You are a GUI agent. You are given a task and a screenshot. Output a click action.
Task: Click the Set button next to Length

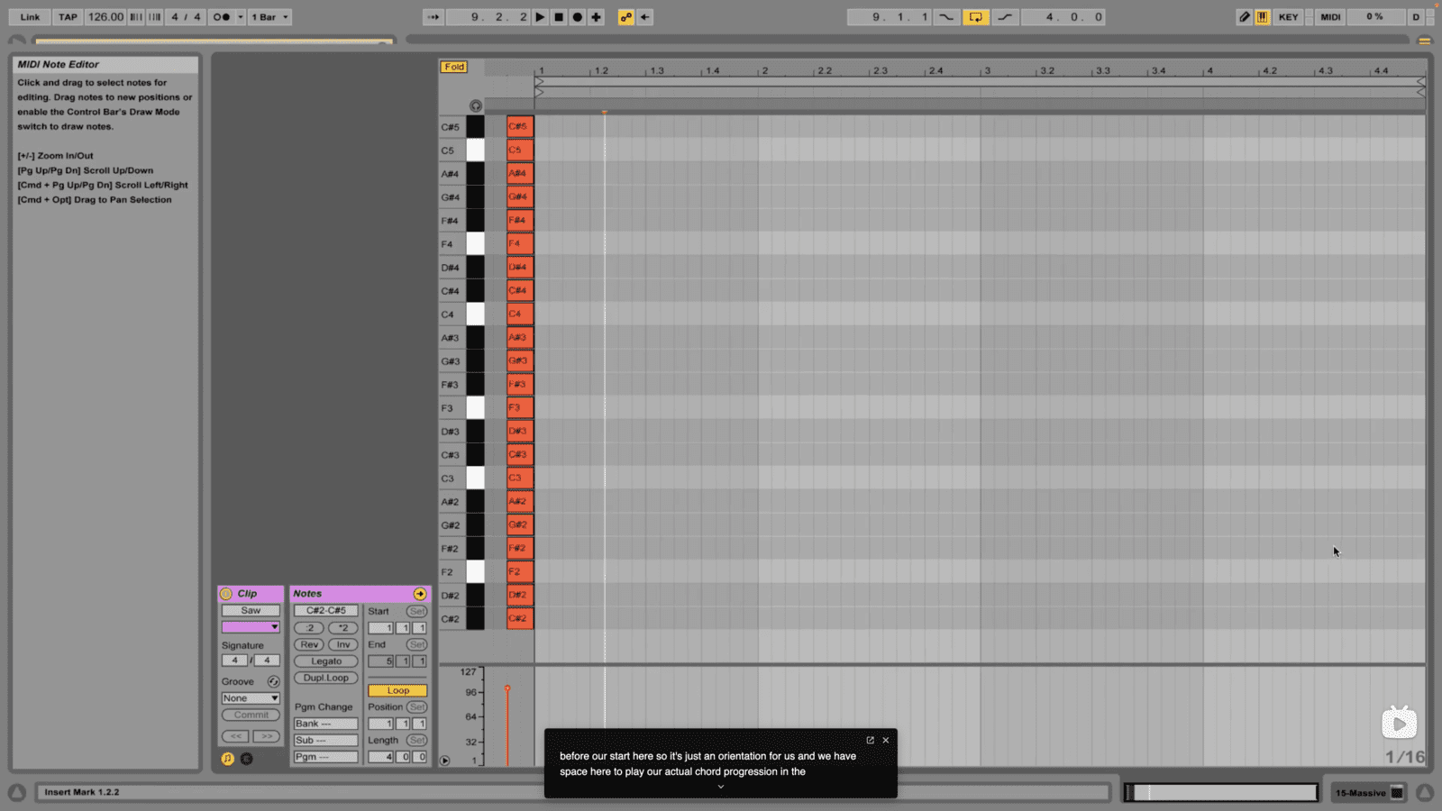[416, 741]
